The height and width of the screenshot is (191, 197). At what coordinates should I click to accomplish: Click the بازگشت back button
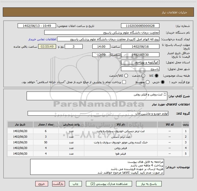(59, 184)
